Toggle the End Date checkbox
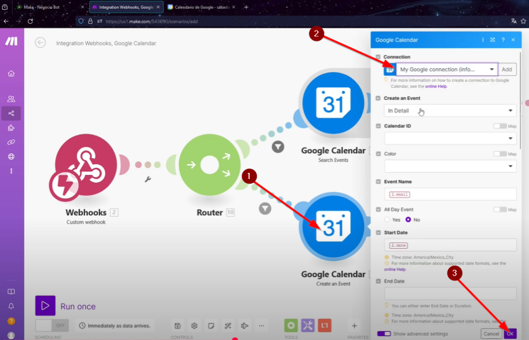 [378, 281]
